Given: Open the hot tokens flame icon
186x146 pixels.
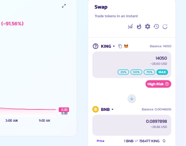Looking at the screenshot, I should (139, 27).
